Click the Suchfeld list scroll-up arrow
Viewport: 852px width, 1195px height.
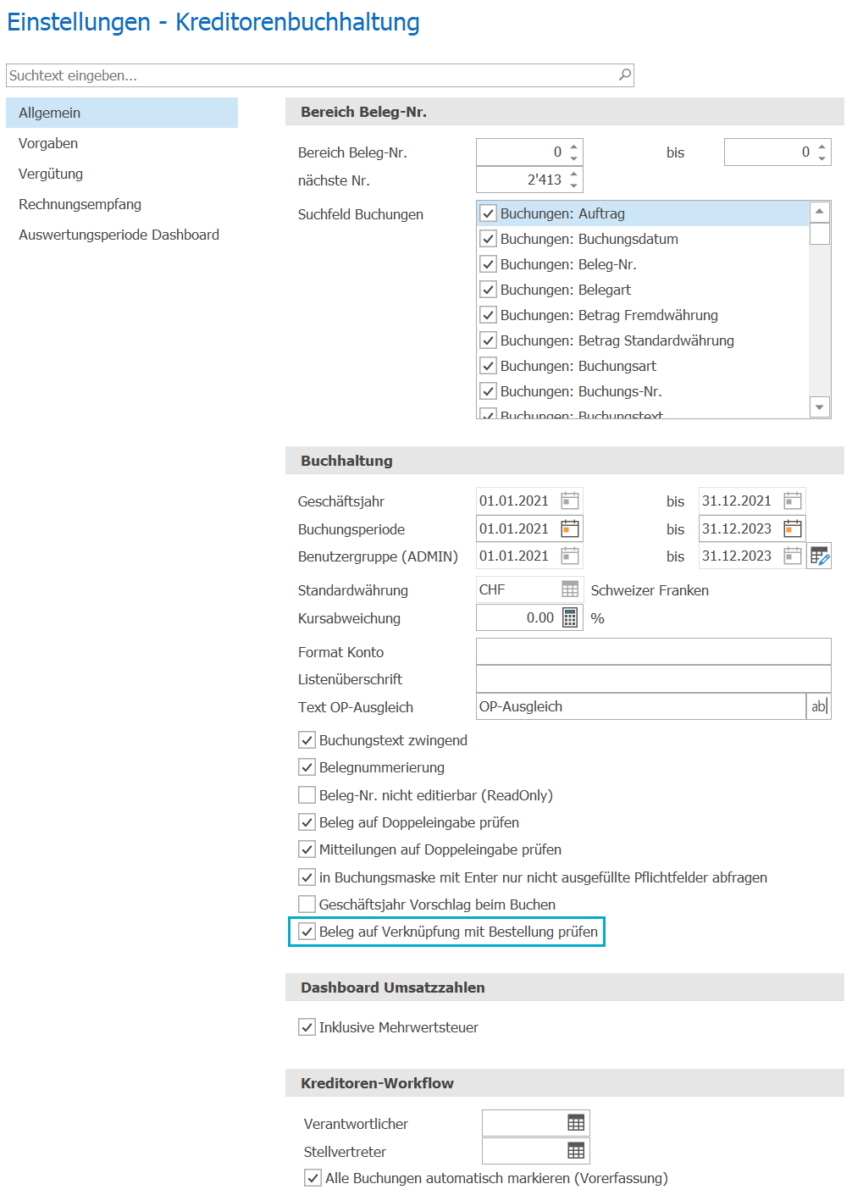[819, 212]
